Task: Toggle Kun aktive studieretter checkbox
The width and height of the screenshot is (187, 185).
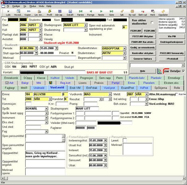Action: (152, 23)
